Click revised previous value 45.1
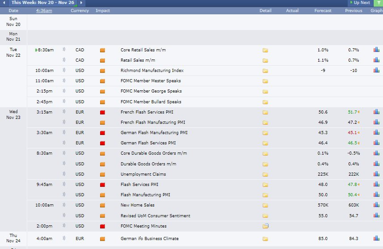This screenshot has height=249, width=383. [353, 132]
